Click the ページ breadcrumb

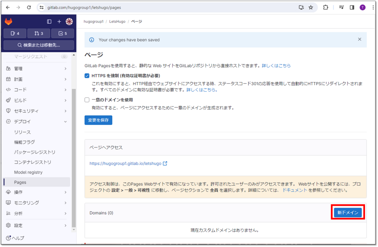136,21
